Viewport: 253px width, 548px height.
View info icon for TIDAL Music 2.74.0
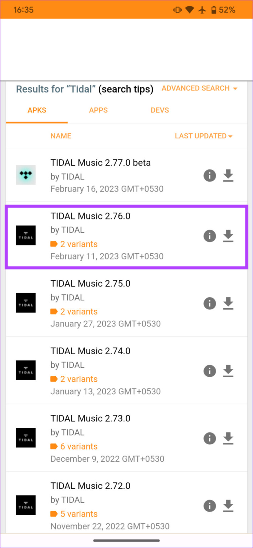point(210,371)
